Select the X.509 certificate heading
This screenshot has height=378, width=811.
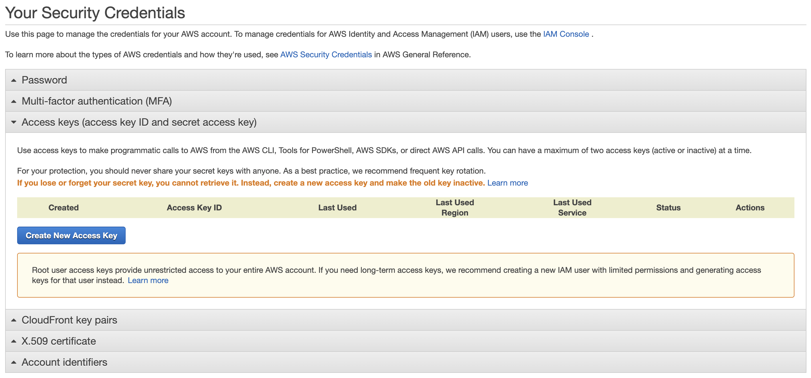pos(59,341)
